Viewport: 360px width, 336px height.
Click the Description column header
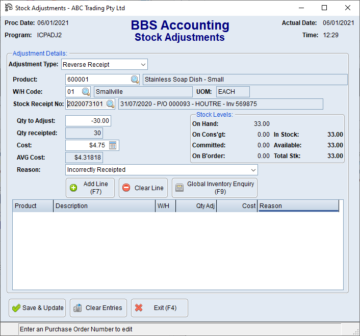104,206
